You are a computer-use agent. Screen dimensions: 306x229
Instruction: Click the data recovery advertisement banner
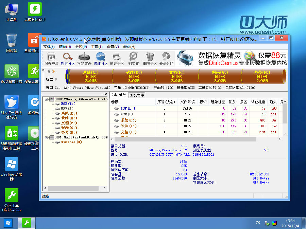(x=232, y=58)
